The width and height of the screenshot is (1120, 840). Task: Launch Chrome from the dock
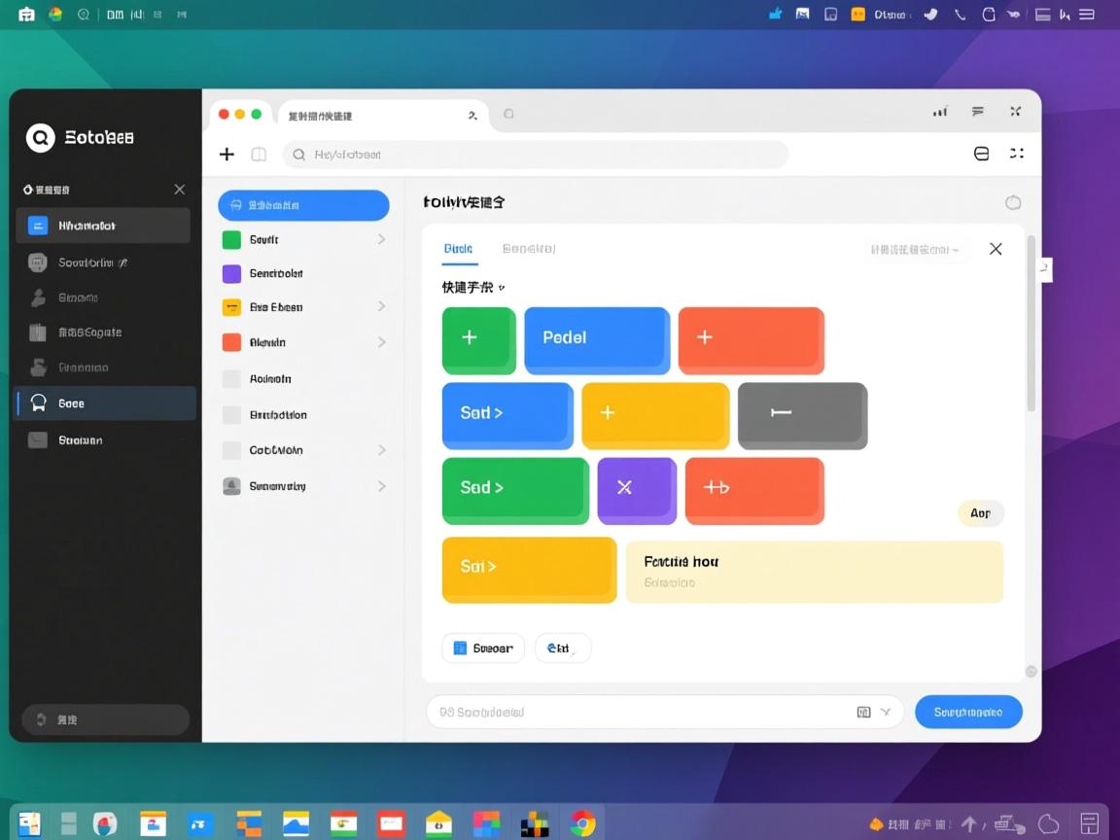(581, 822)
